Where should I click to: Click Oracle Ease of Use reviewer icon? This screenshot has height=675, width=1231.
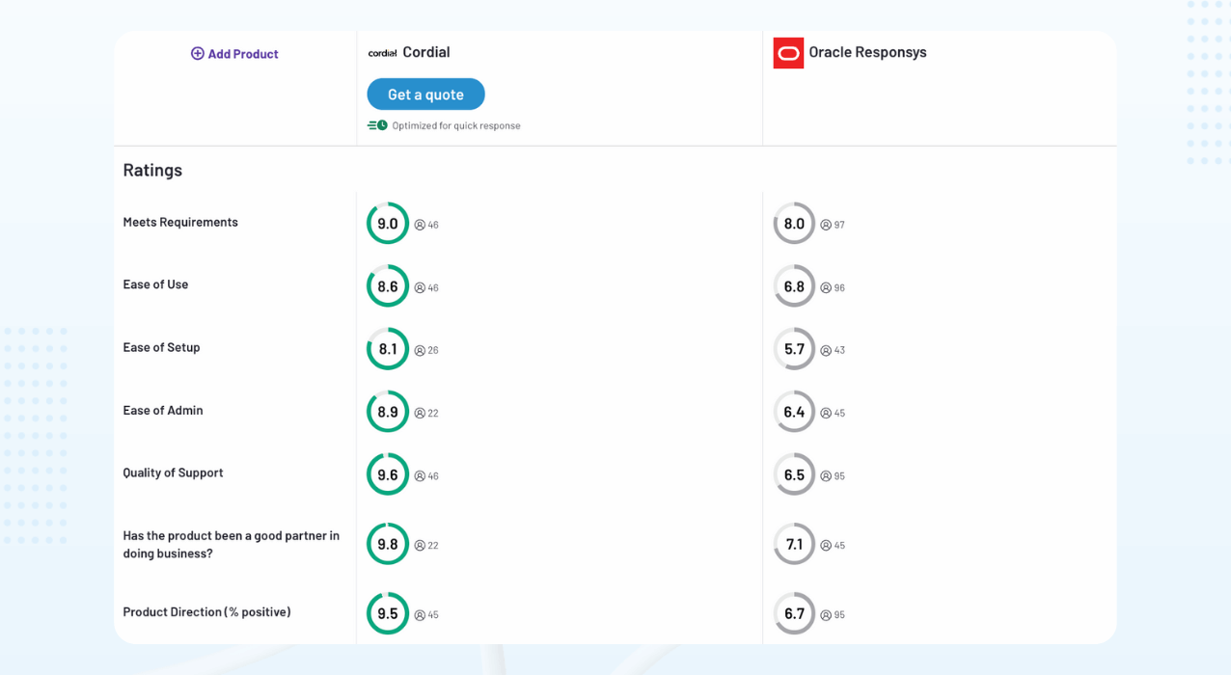pos(826,287)
